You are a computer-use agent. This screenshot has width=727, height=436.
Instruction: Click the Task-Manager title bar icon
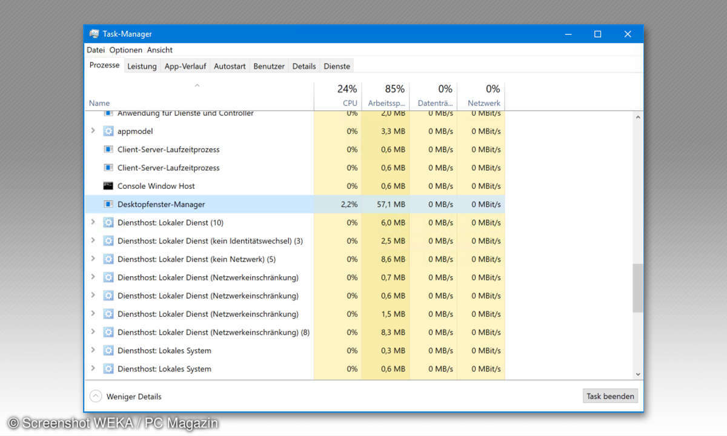[94, 34]
